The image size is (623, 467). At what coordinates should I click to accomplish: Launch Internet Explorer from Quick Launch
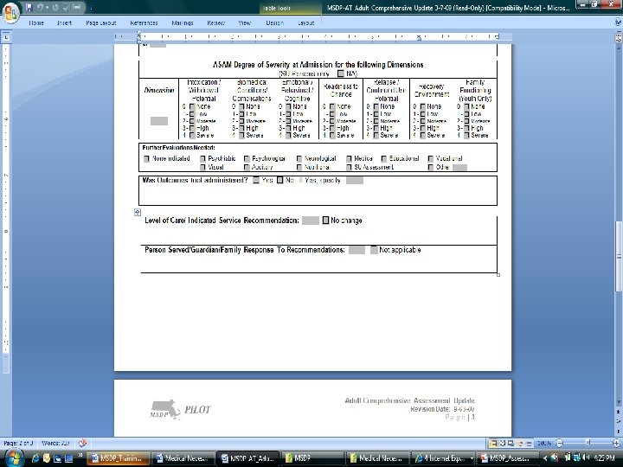pos(35,458)
